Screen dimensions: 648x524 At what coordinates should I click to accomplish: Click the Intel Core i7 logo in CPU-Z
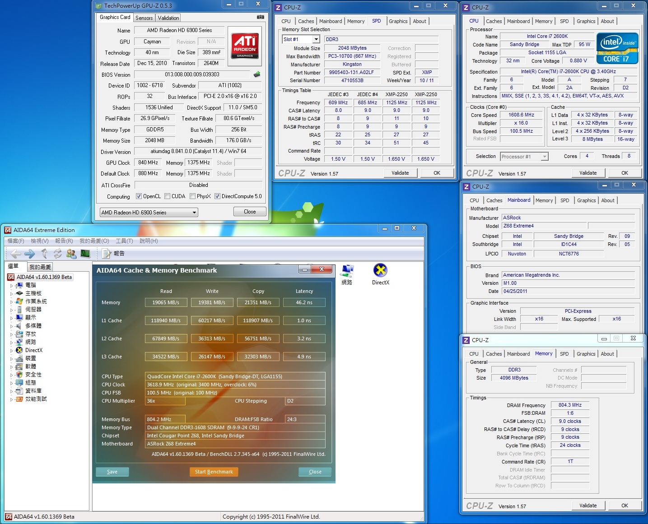617,48
